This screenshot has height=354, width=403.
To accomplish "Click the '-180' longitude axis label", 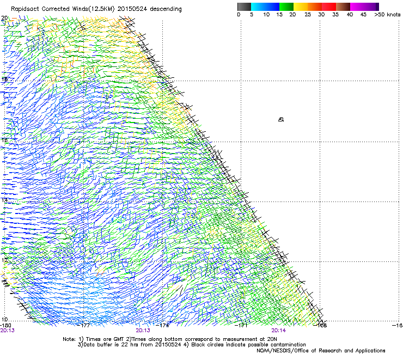I will click(5, 325).
